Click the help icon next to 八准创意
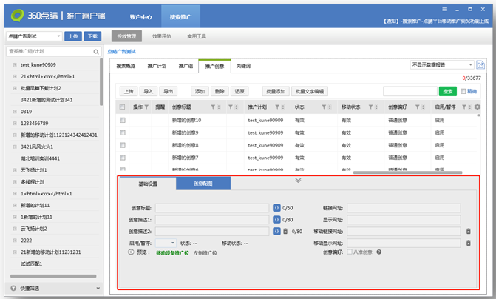Viewport: 496px width, 299px height. 379,252
